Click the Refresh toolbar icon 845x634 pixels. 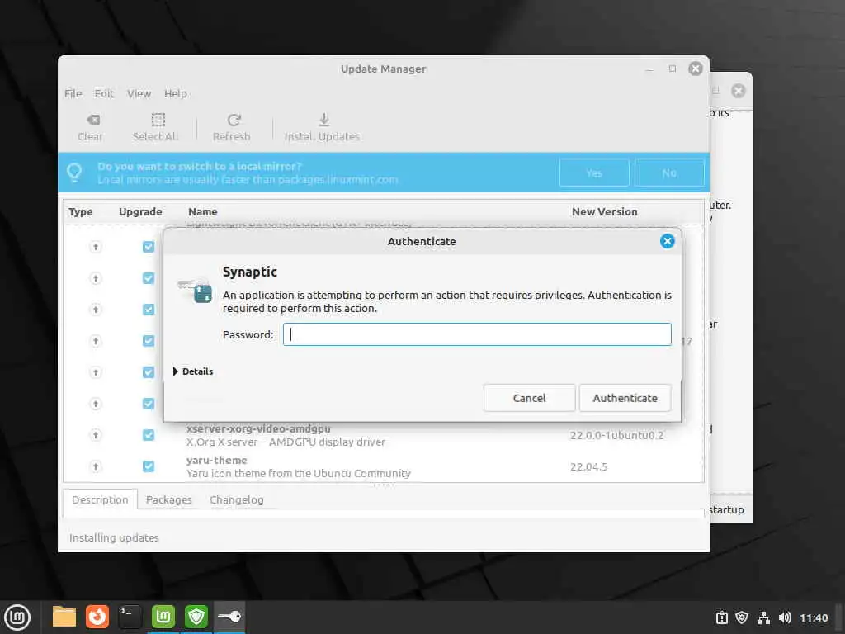pos(234,120)
